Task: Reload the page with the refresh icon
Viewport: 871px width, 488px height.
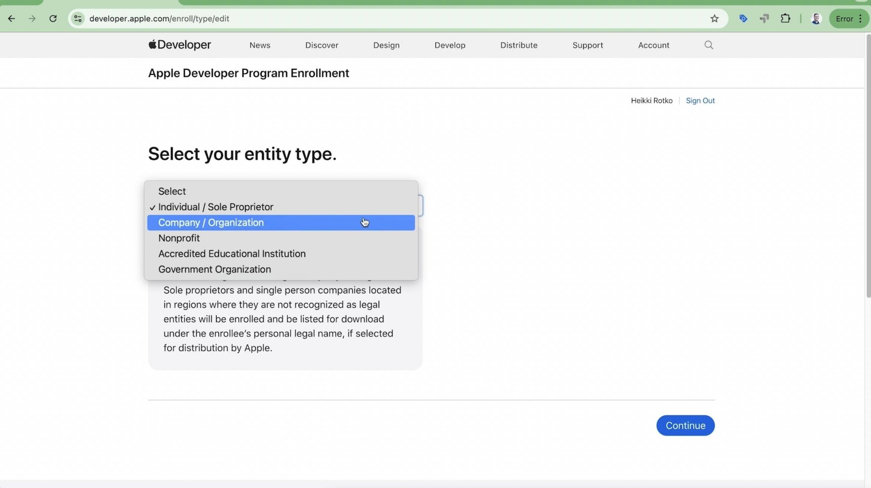Action: pyautogui.click(x=53, y=18)
